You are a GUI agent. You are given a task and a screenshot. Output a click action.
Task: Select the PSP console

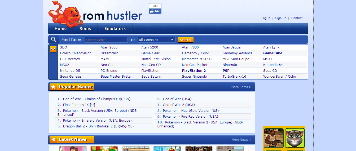click(226, 71)
